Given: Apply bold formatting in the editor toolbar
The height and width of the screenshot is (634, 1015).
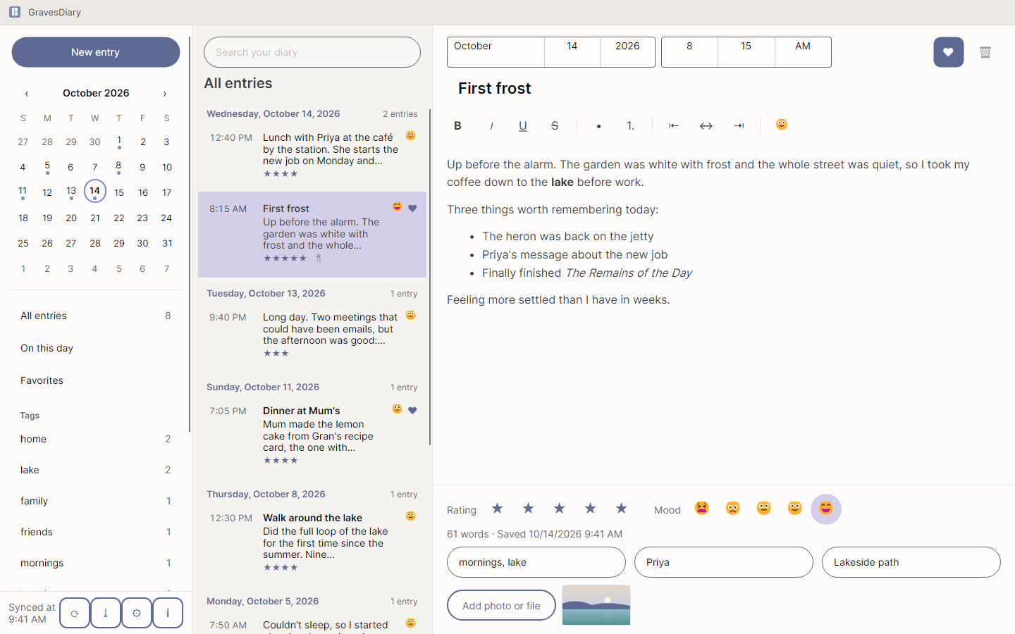Looking at the screenshot, I should [x=457, y=125].
